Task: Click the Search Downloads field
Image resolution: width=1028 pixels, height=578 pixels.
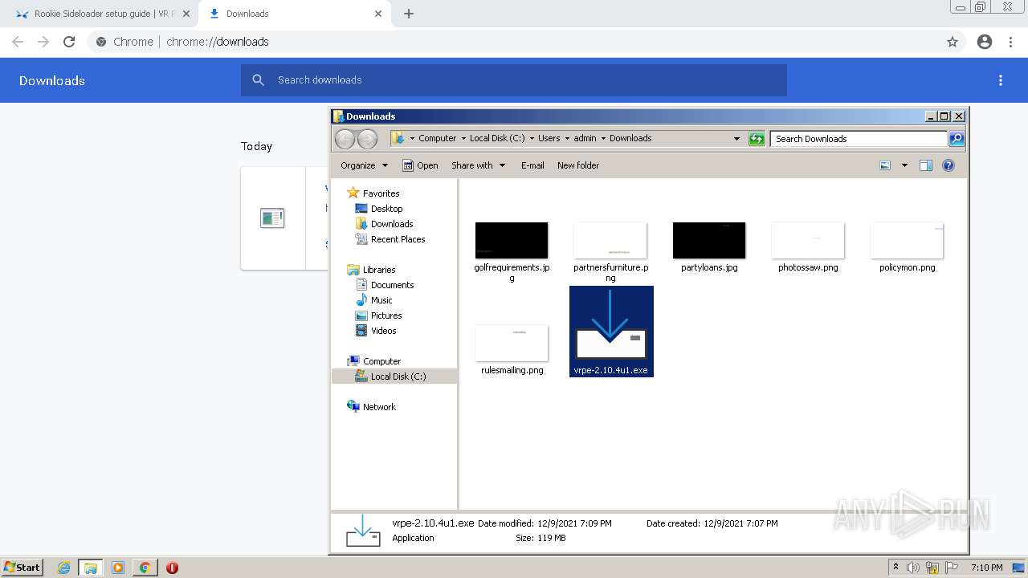Action: (x=859, y=139)
